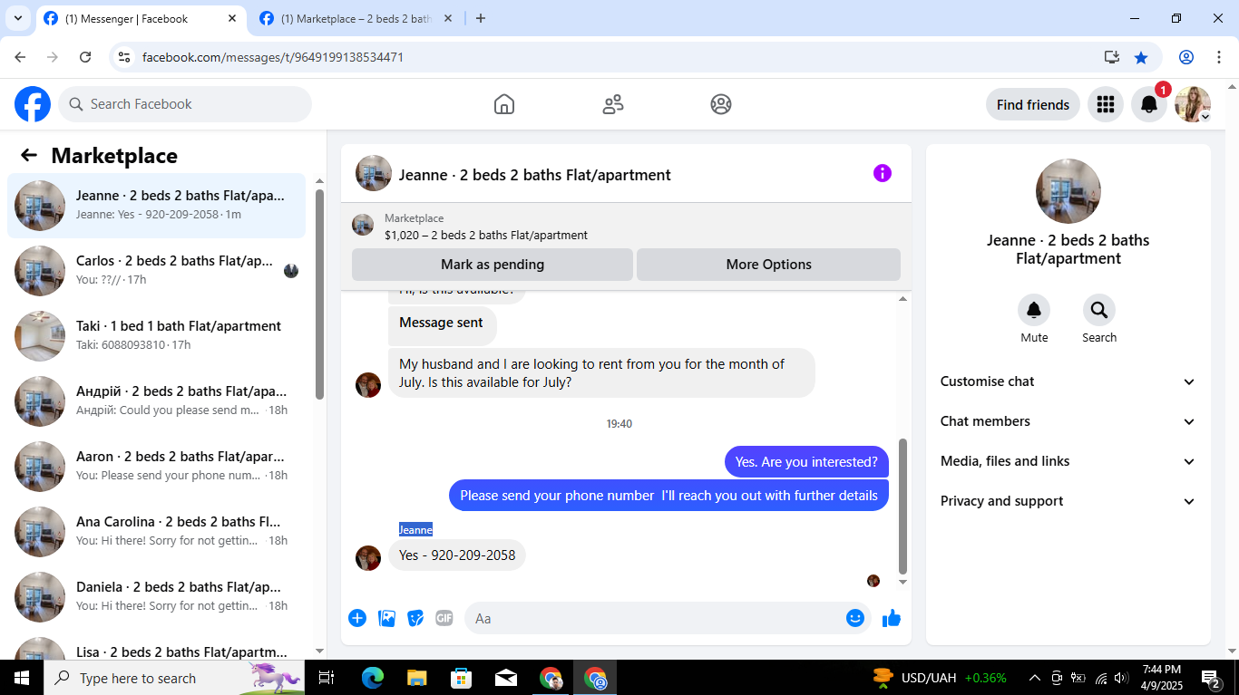This screenshot has height=695, width=1239.
Task: Open the Windows Start menu
Action: 22,678
